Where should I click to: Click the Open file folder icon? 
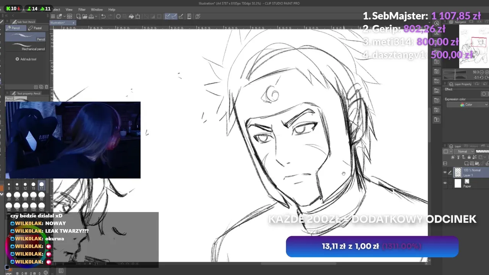85,16
